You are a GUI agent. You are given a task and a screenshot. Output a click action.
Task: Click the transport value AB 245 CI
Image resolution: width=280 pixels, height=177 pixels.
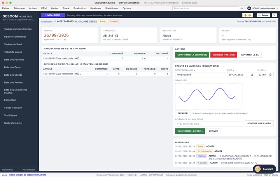tap(111, 36)
